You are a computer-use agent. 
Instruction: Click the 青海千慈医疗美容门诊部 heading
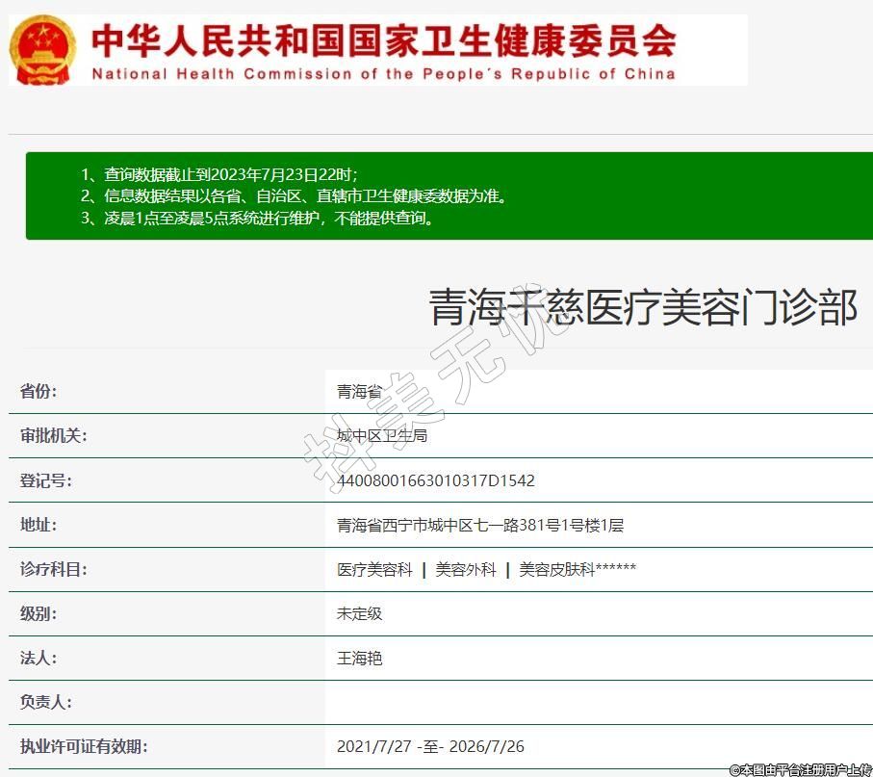click(x=642, y=308)
